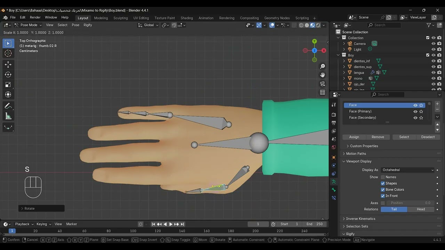Hide the Face bone collection
This screenshot has height=250, width=445.
pyautogui.click(x=415, y=105)
